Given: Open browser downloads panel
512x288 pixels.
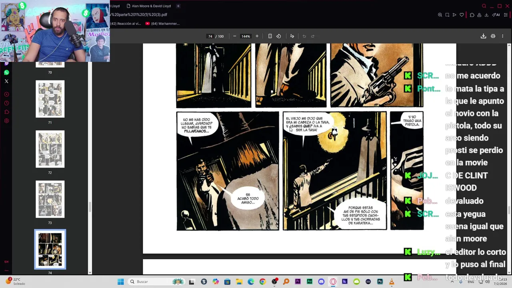Looking at the screenshot, I should (x=486, y=15).
